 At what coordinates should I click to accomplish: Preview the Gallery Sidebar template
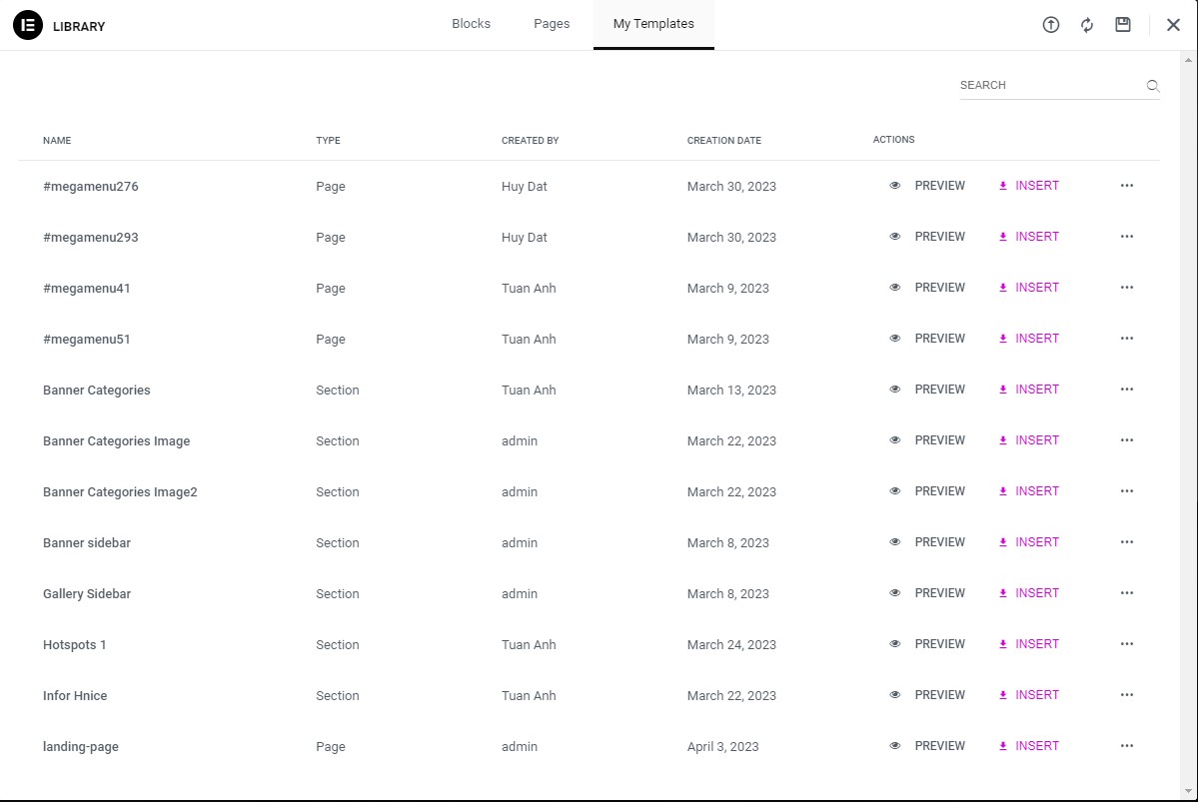point(928,593)
